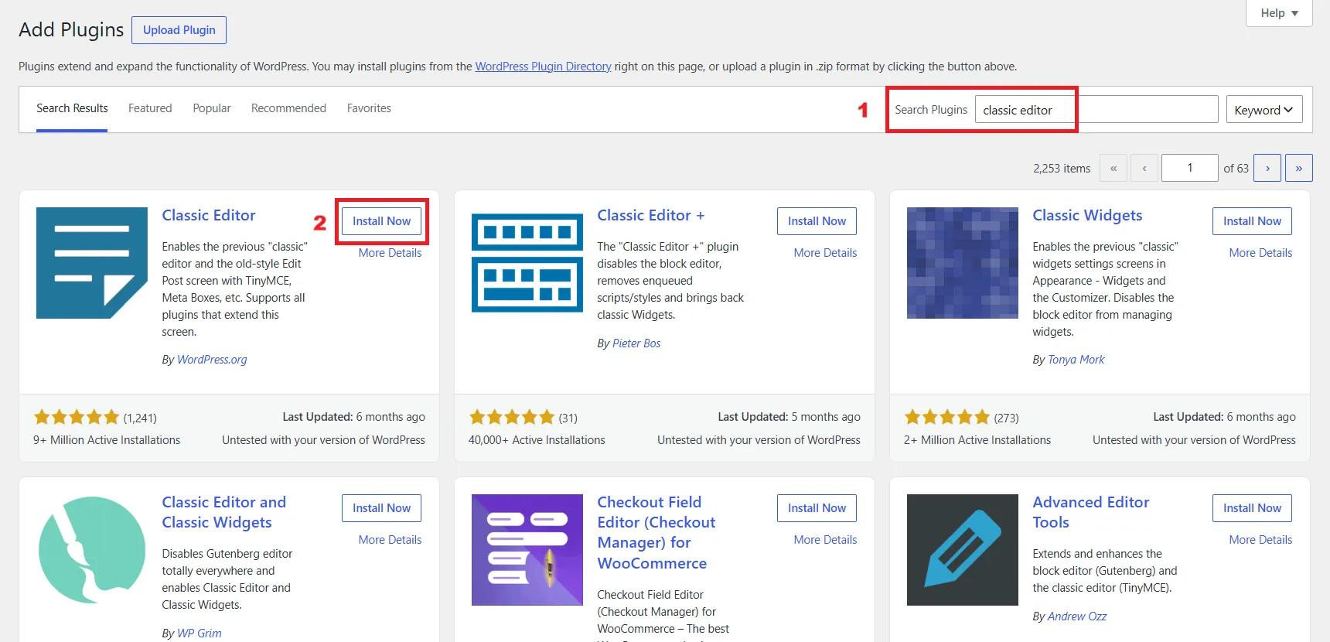Go to previous page of results

(1144, 168)
